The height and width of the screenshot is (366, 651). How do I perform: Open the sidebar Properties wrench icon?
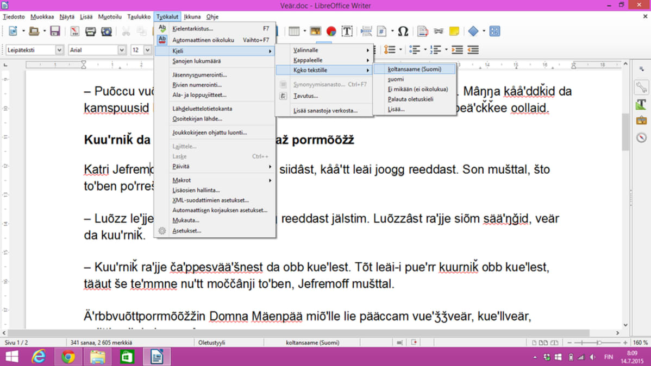[x=641, y=87]
